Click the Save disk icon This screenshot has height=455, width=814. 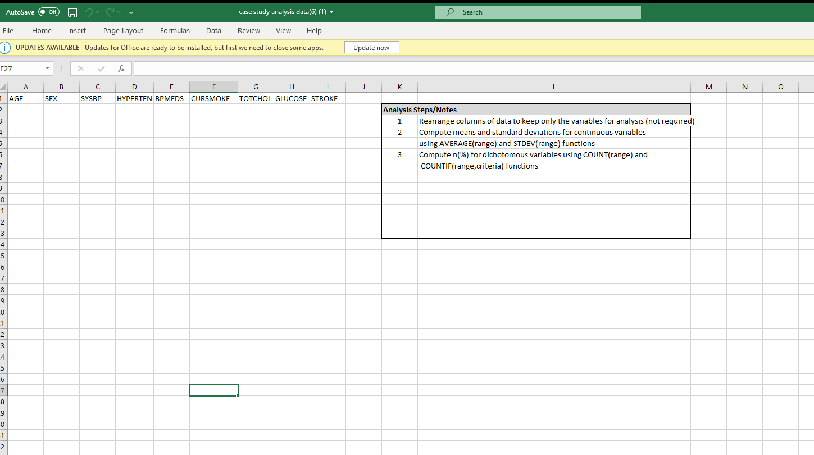72,12
